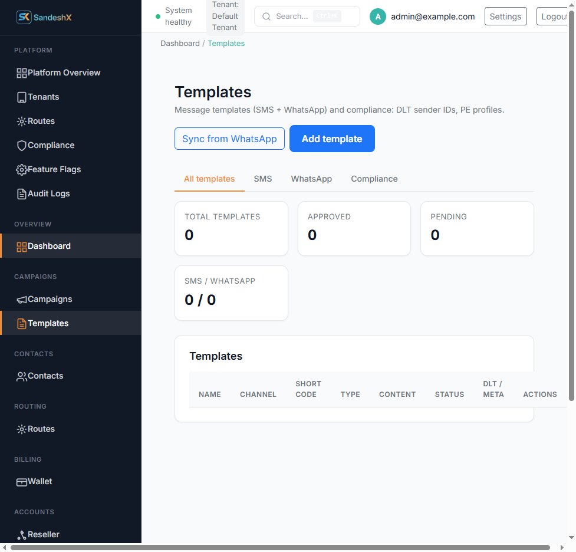This screenshot has width=576, height=552.
Task: Click the Compliance shield icon
Action: click(22, 146)
